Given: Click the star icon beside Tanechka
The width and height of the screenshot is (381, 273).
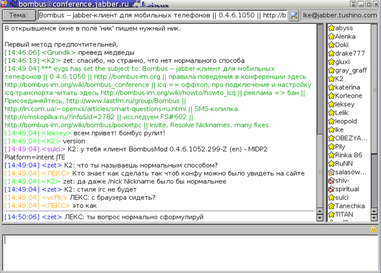Looking at the screenshot, I should (331, 206).
